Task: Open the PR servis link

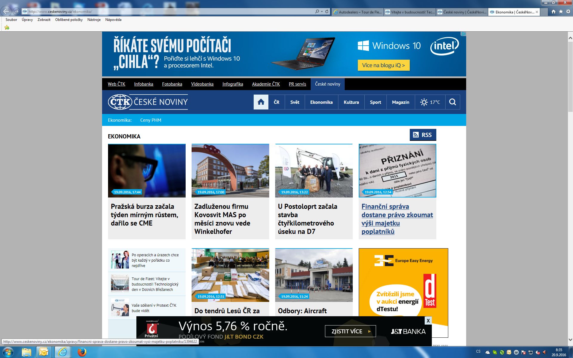Action: click(297, 84)
